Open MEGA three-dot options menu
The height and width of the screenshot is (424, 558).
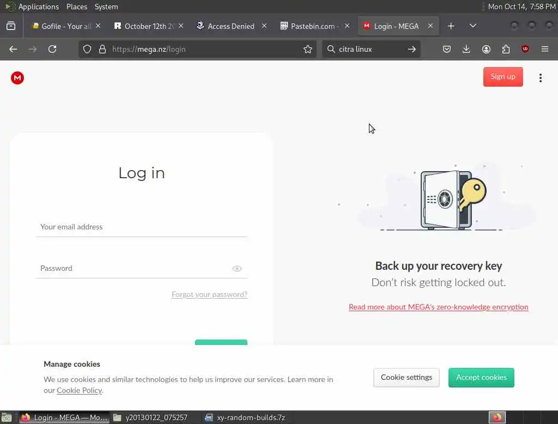(540, 77)
